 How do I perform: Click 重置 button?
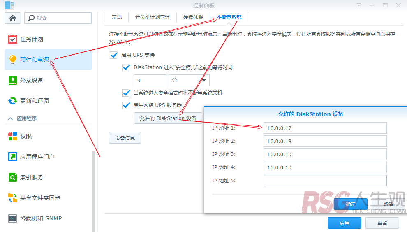[x=382, y=223]
